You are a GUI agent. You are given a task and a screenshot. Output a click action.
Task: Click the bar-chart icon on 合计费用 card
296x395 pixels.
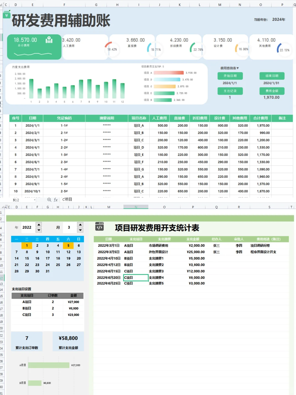point(49,40)
